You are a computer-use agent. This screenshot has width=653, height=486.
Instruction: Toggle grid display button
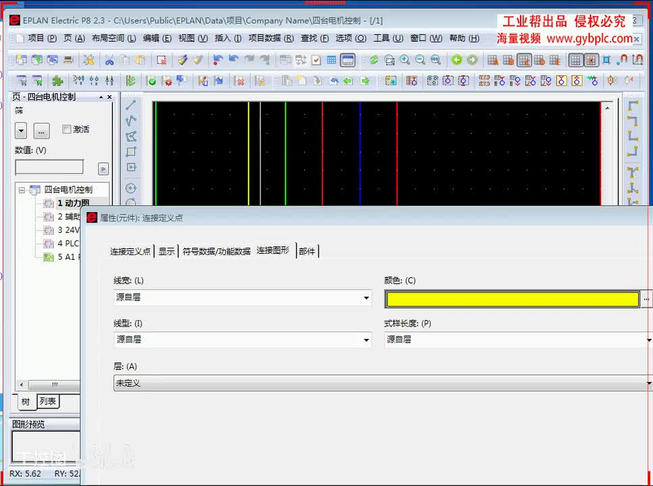(575, 60)
